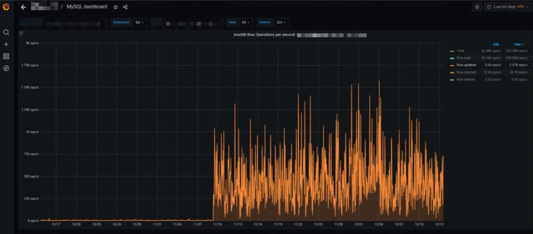Image resolution: width=533 pixels, height=234 pixels.
Task: Star the MySQL dashboard as favorite
Action: [x=115, y=7]
